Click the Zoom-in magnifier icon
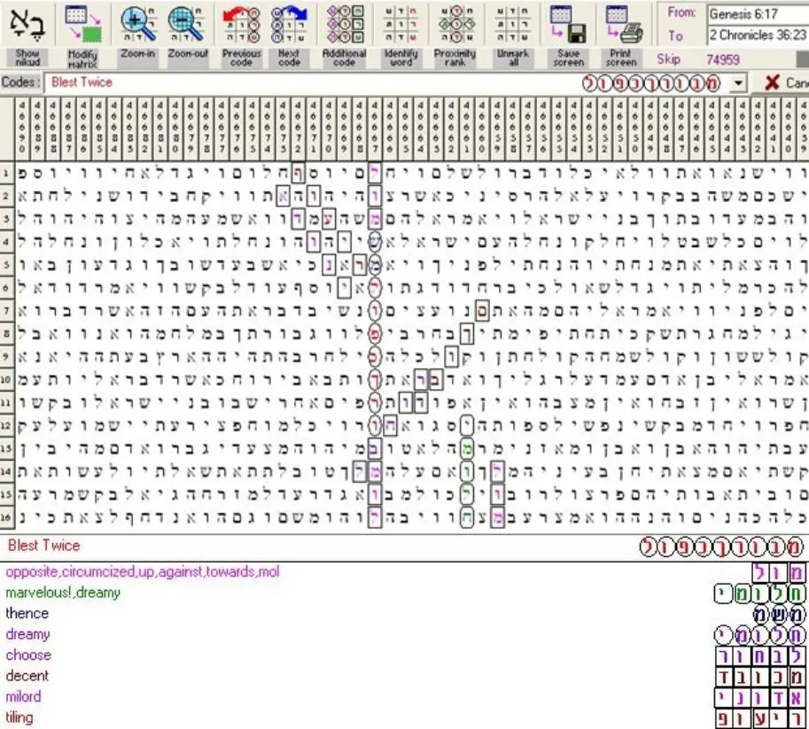 (137, 24)
